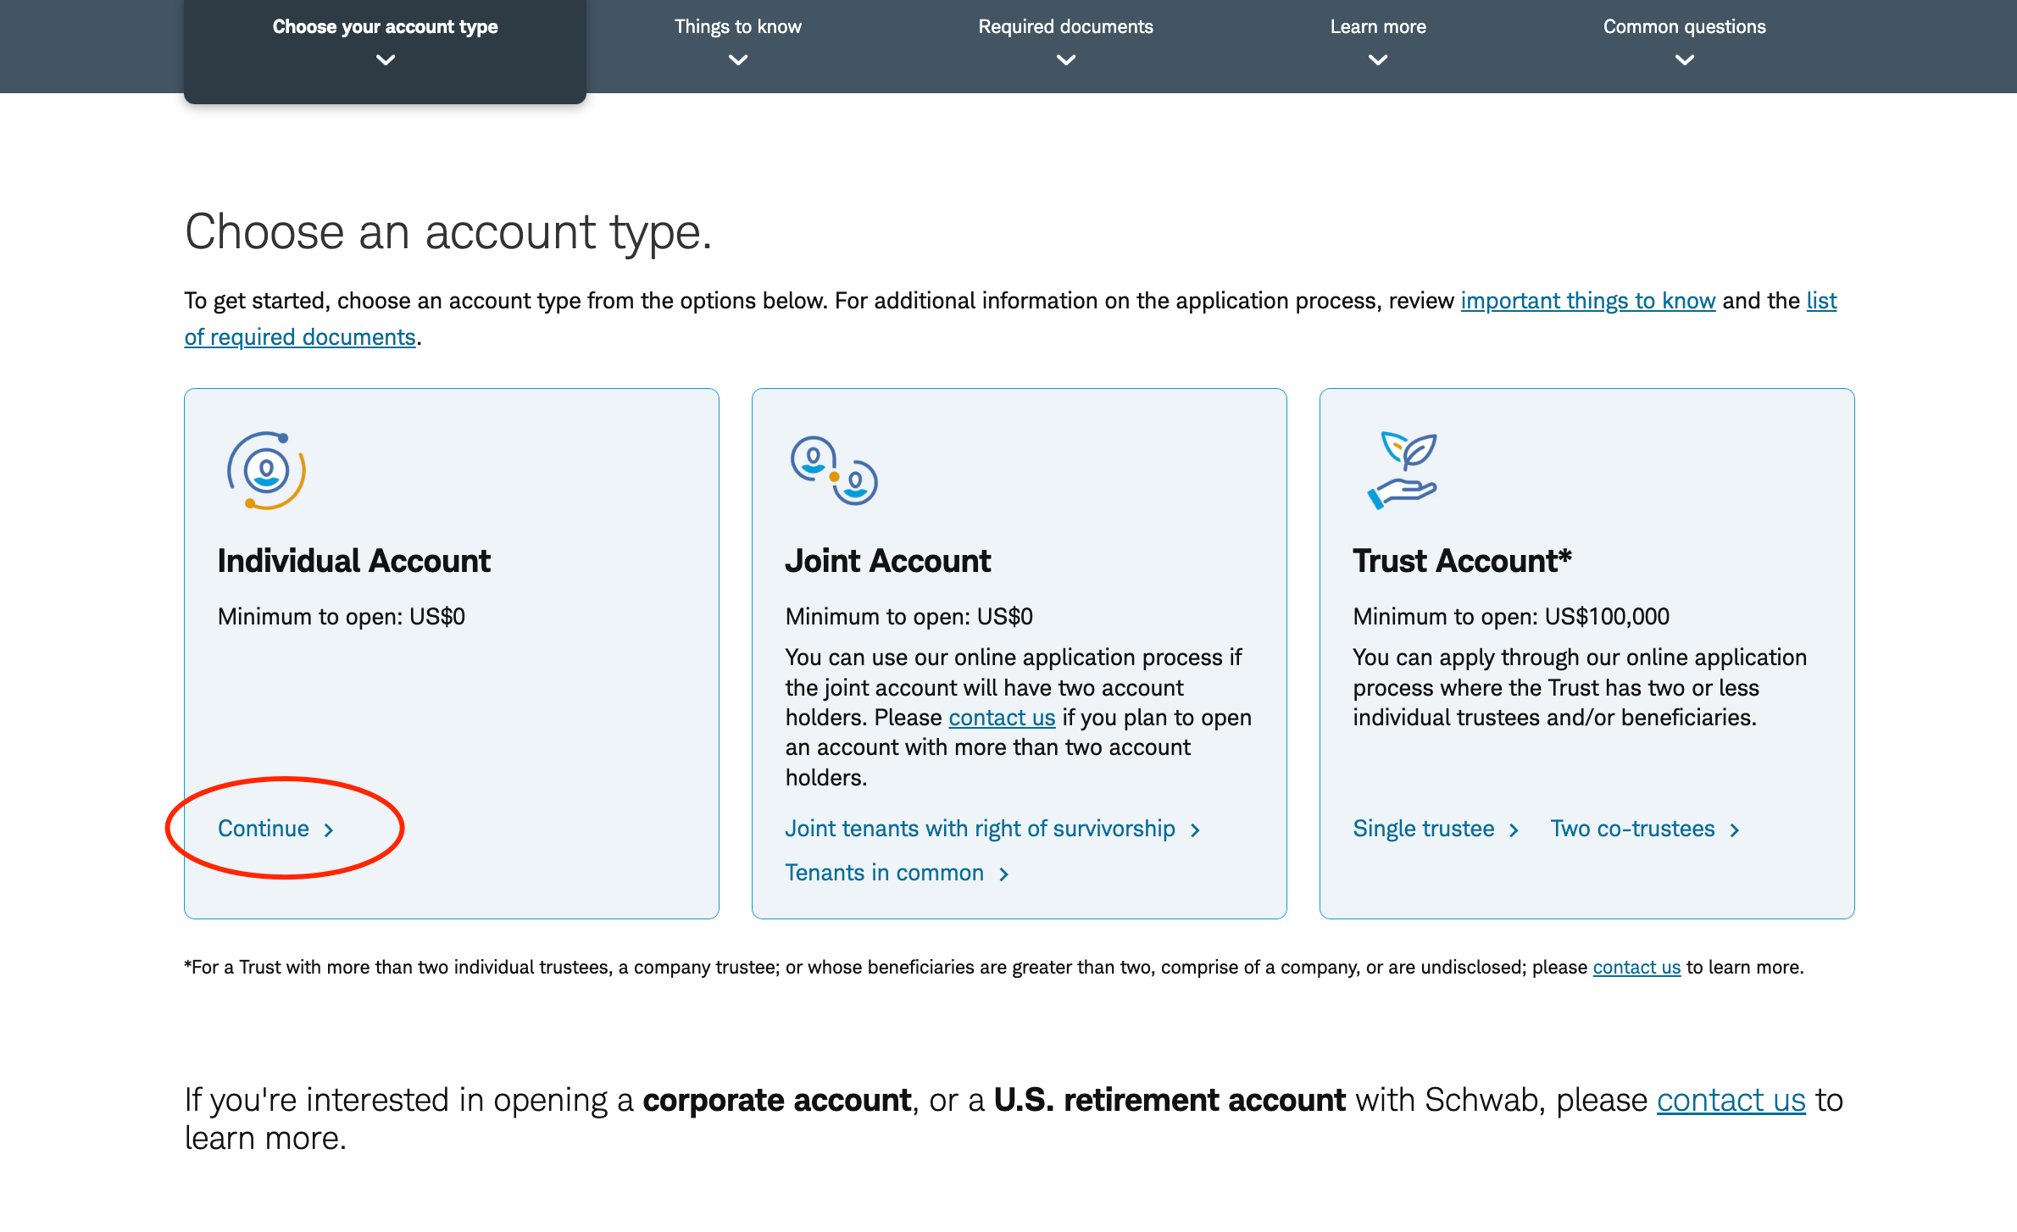Click contact us in Joint Account card
The image size is (2017, 1232).
pyautogui.click(x=1001, y=718)
